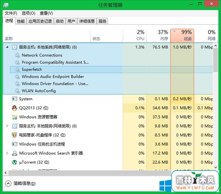Screen dimensions: 221x194
Task: Click the 电脑管家 shield icon
Action: [14, 135]
